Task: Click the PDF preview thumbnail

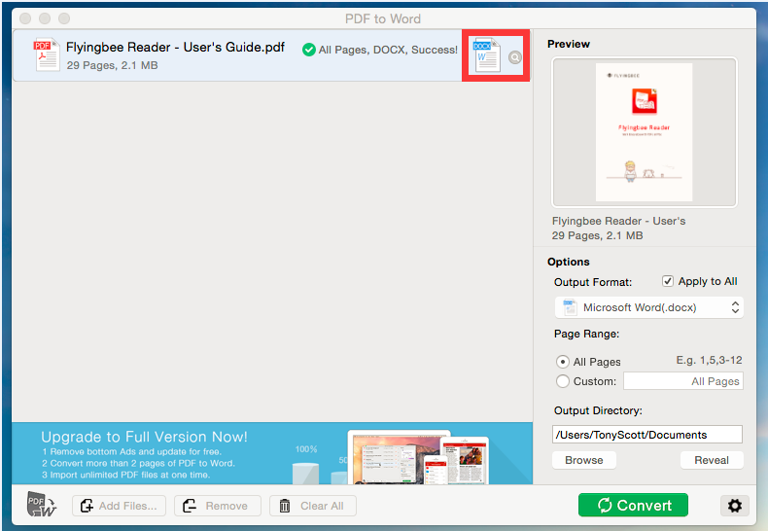Action: click(x=645, y=132)
